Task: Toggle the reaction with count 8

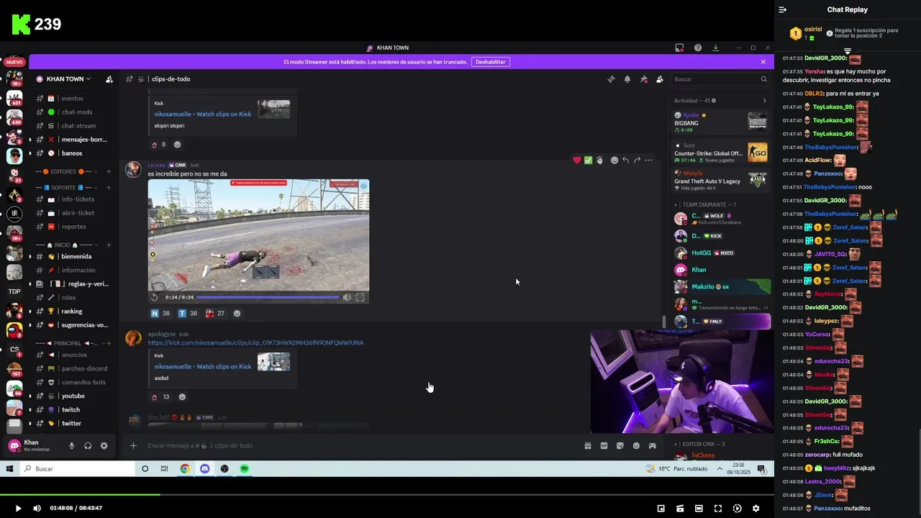Action: (158, 145)
